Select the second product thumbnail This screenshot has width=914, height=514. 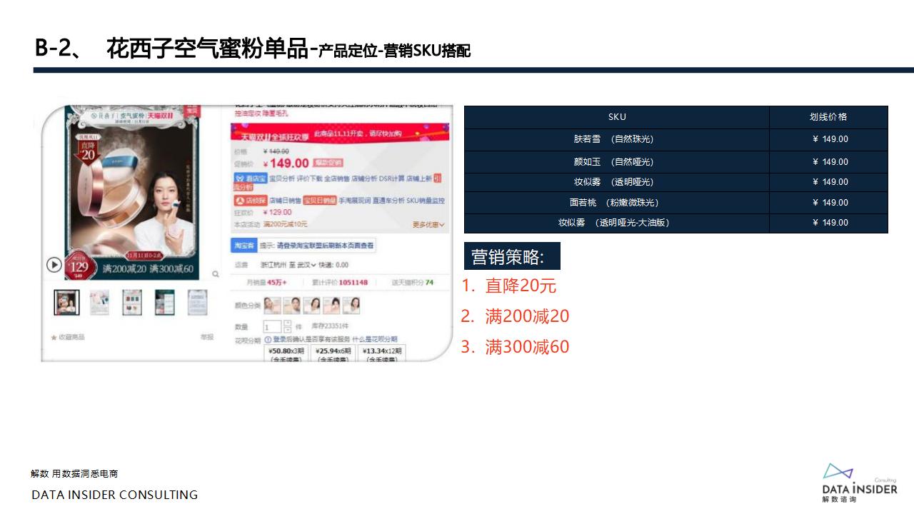99,303
